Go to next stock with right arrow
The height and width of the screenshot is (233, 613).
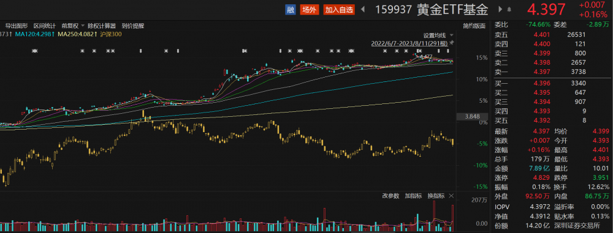(x=500, y=9)
